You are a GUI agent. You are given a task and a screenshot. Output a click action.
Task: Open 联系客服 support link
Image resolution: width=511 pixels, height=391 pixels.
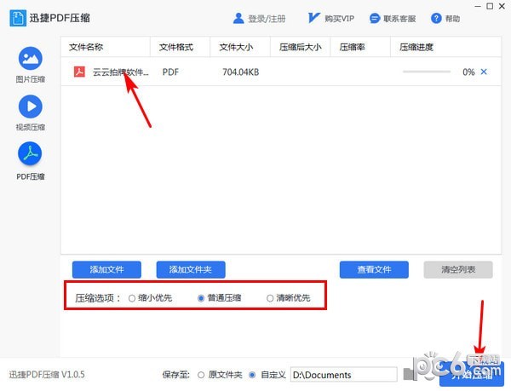point(399,19)
